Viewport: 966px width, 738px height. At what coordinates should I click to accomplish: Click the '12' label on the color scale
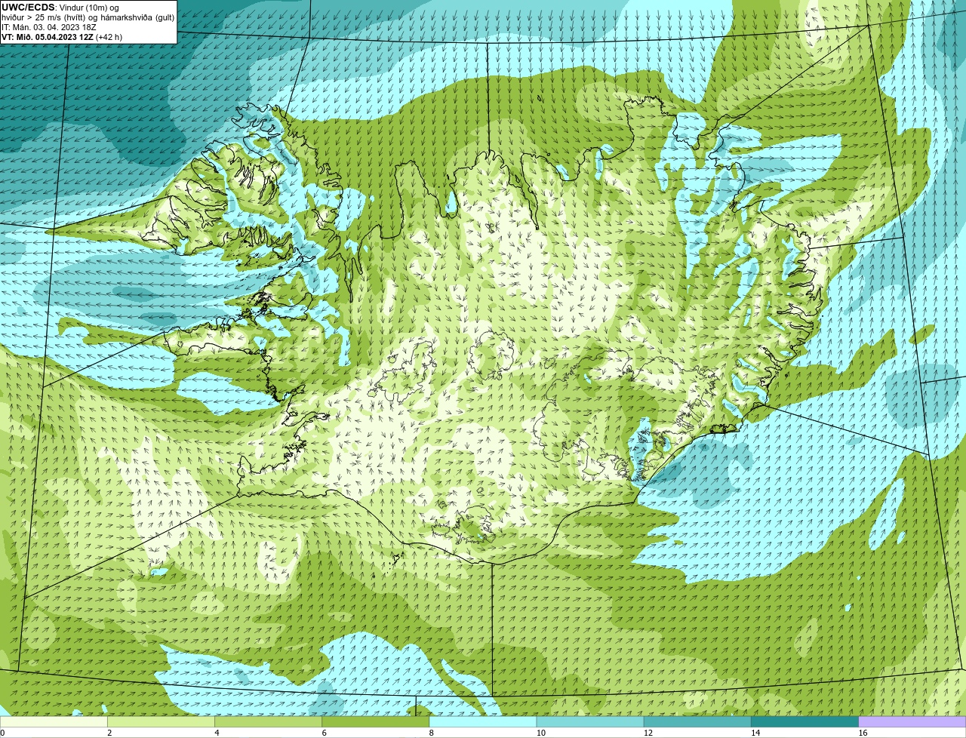coord(648,733)
